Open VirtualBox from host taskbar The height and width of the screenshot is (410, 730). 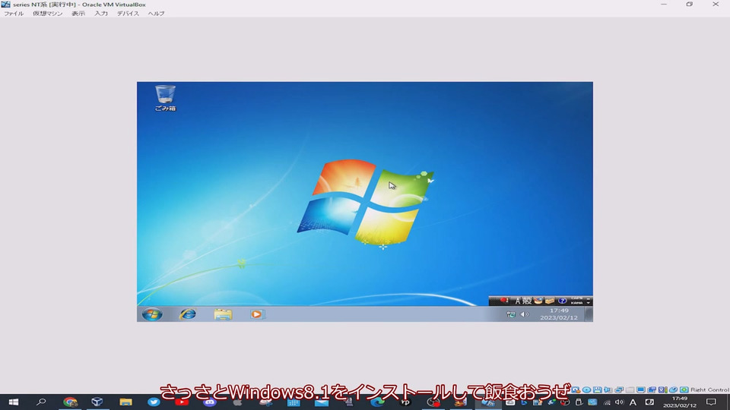coord(97,402)
